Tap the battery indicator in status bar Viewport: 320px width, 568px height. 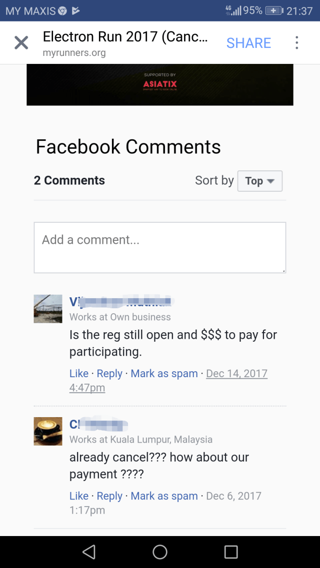[274, 11]
